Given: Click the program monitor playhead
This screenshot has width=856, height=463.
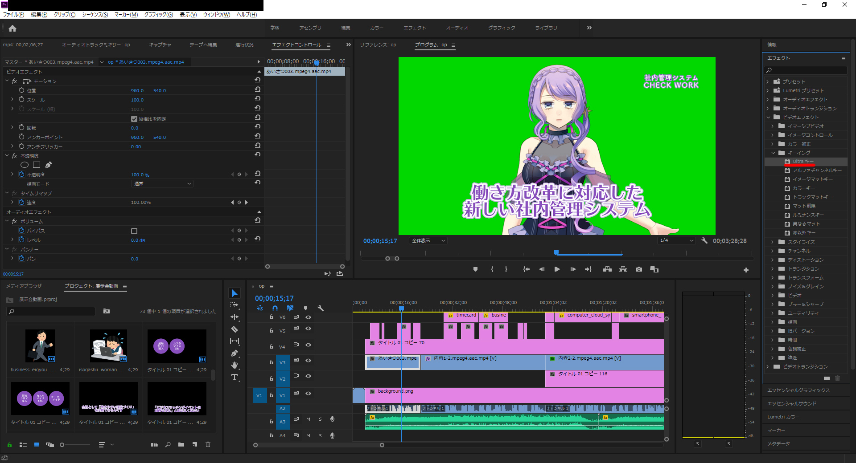Looking at the screenshot, I should (x=556, y=252).
